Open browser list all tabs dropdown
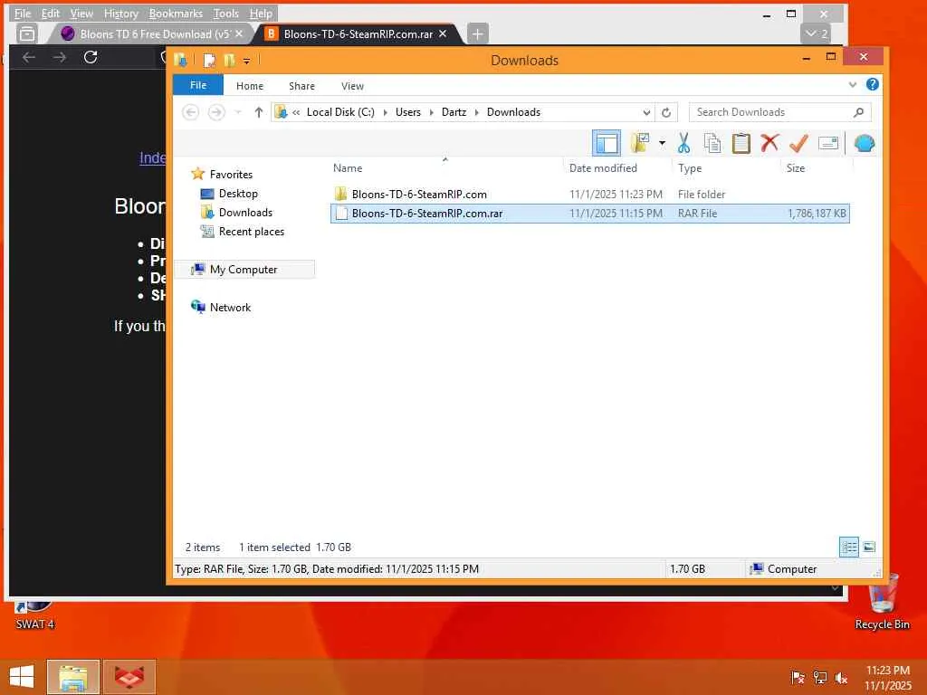 pyautogui.click(x=817, y=33)
